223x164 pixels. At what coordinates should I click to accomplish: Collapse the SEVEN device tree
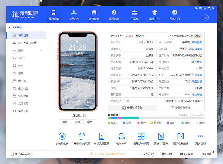click(x=10, y=28)
